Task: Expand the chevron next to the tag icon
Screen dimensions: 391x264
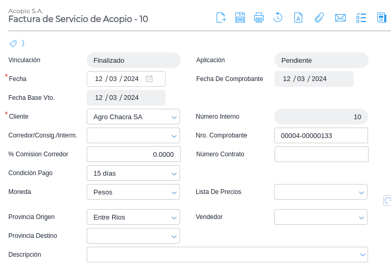Action: point(23,43)
